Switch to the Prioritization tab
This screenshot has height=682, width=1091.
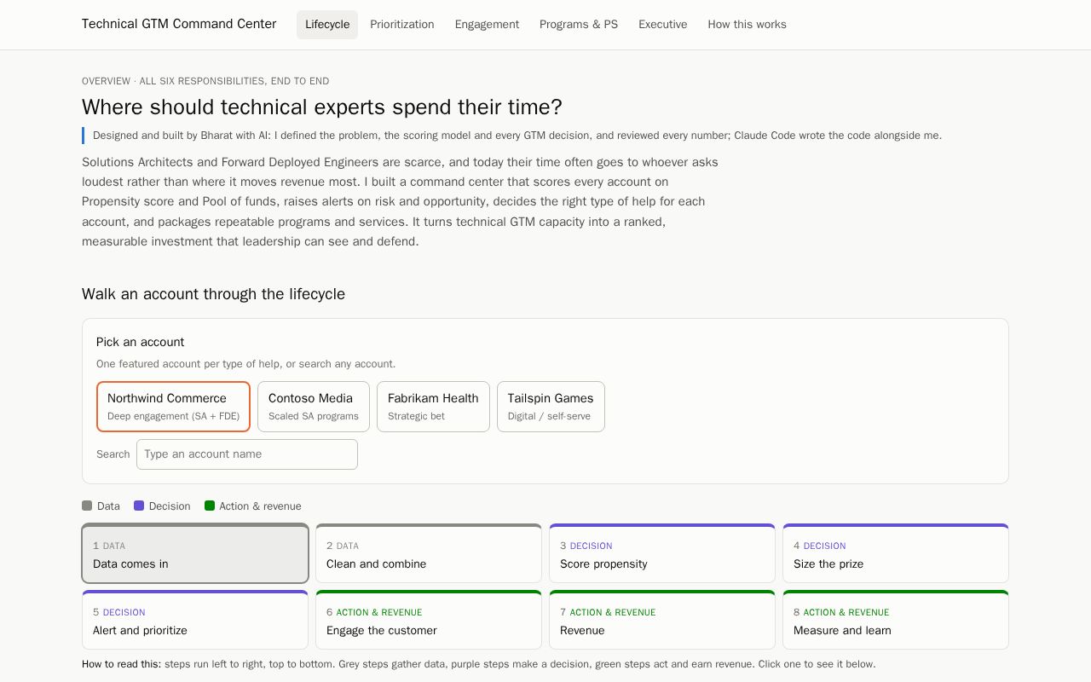point(402,25)
